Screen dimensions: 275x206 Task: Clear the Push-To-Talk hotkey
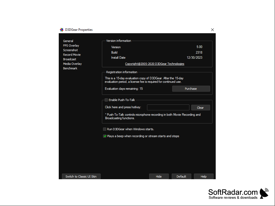pyautogui.click(x=200, y=108)
